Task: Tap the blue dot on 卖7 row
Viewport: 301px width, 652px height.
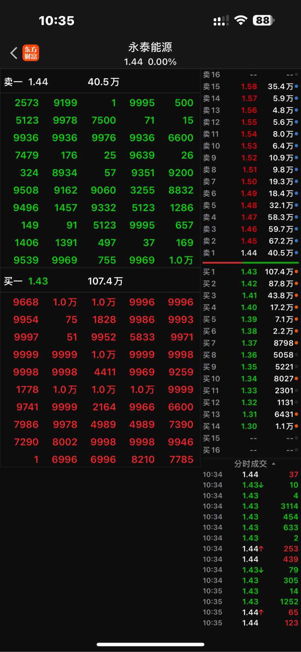Action: coord(296,181)
